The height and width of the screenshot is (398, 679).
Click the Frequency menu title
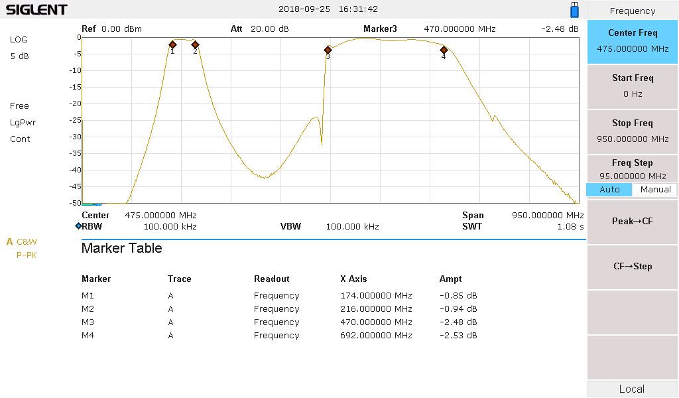[632, 11]
